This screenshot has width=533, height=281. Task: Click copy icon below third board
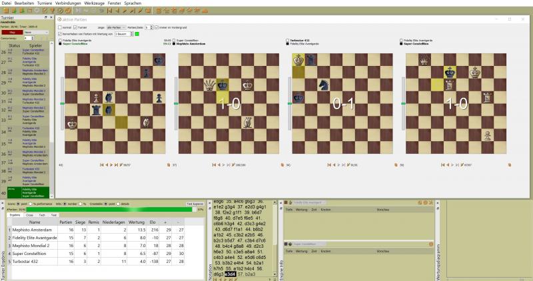(x=396, y=164)
